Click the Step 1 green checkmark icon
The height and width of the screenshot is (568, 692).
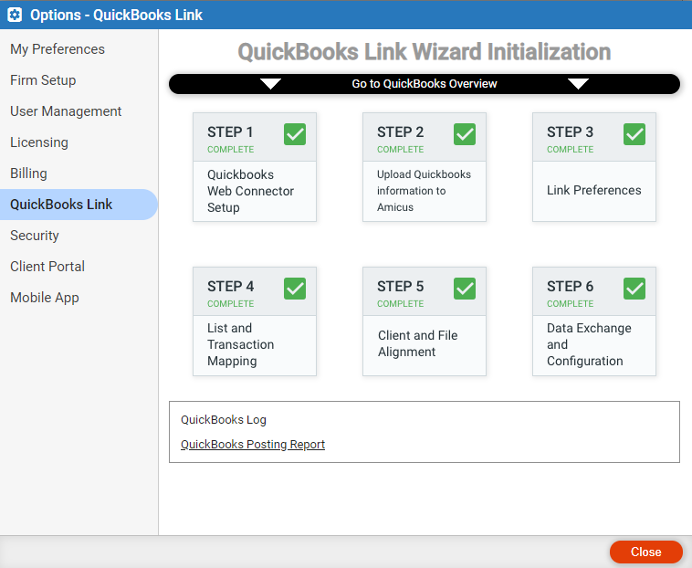[x=295, y=134]
